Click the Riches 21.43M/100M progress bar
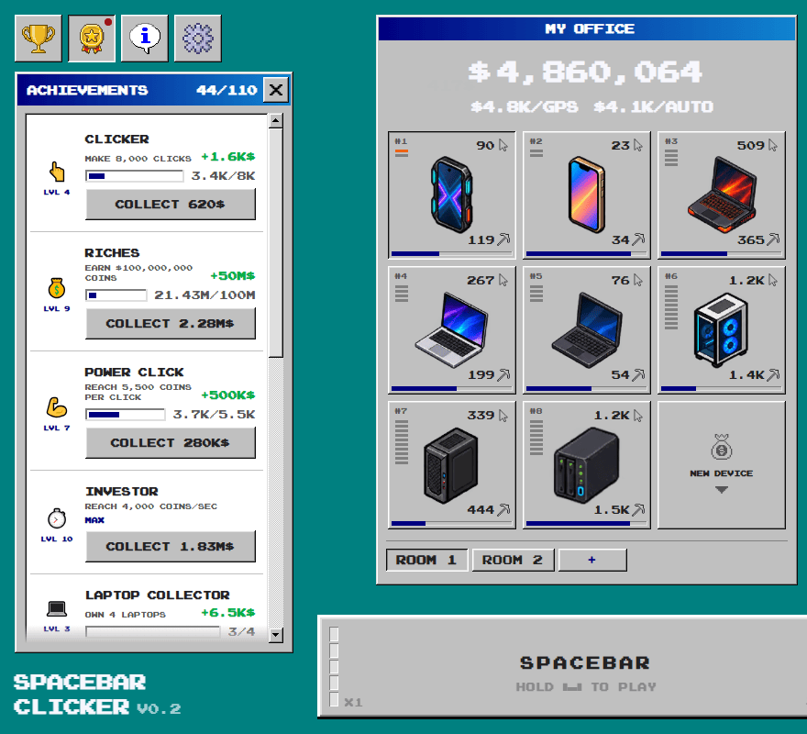Screen dimensions: 807x734 (116, 295)
